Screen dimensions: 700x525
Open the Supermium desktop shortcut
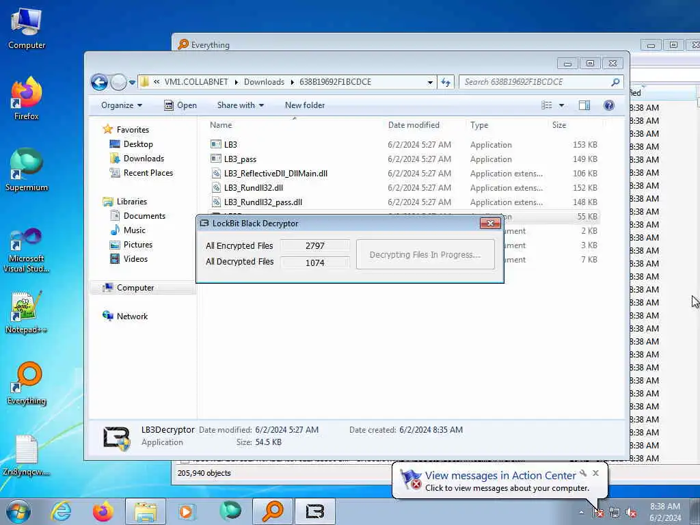(27, 170)
